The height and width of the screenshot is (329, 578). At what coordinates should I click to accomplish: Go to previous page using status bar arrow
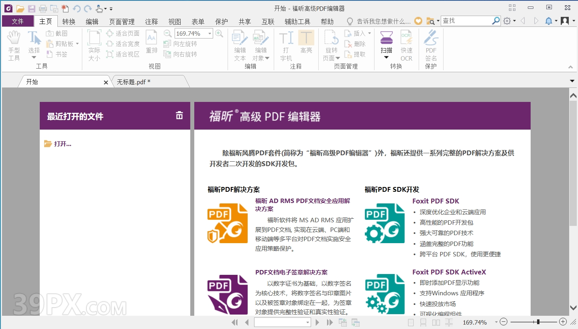[x=247, y=322]
